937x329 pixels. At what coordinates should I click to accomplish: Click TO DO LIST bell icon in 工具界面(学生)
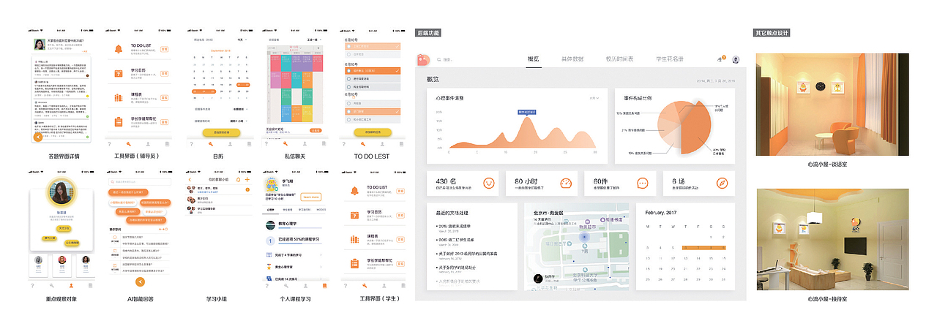pos(354,192)
